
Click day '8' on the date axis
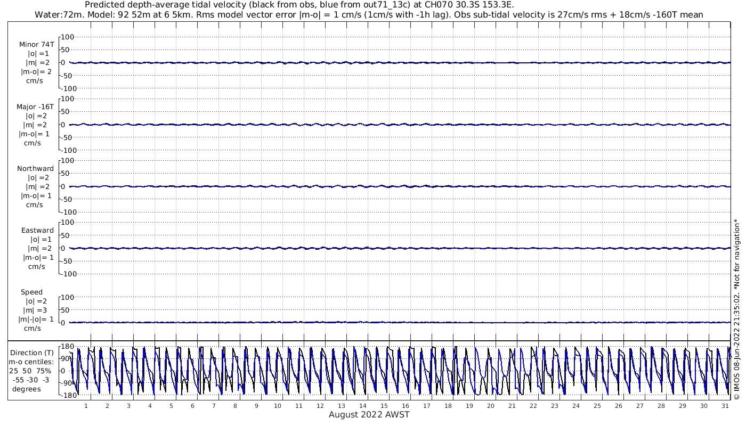point(235,406)
